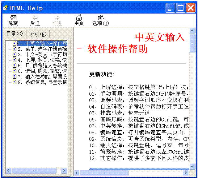Click the page icon beside topic 2
The width and height of the screenshot is (198, 178).
tap(15, 49)
